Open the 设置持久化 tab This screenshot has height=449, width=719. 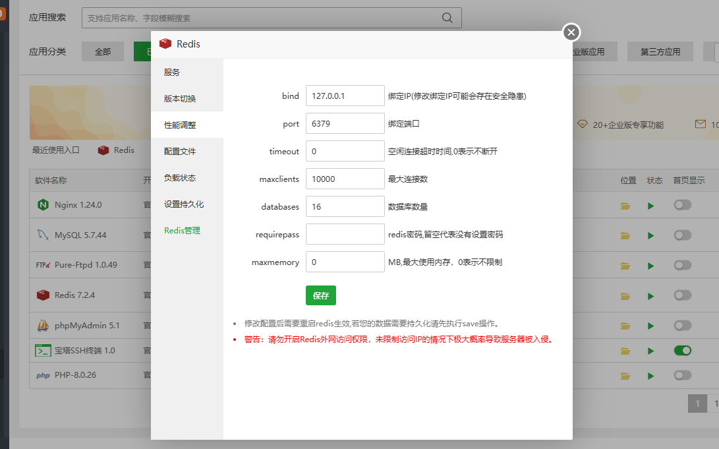coord(187,204)
